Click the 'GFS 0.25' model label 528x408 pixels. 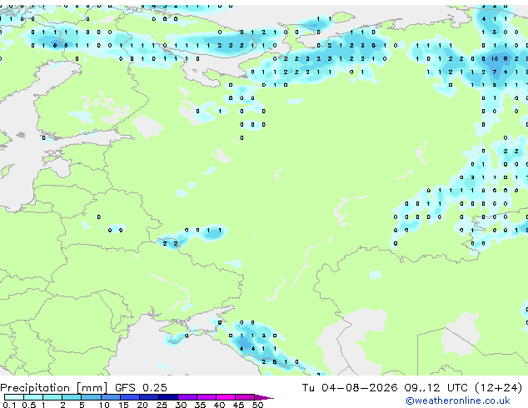(141, 387)
